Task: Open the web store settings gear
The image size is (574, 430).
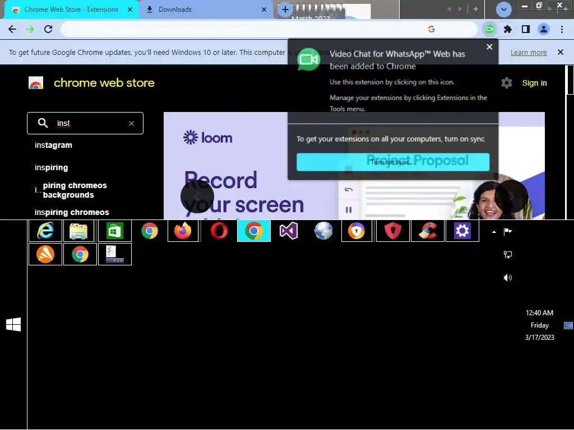Action: (x=507, y=83)
